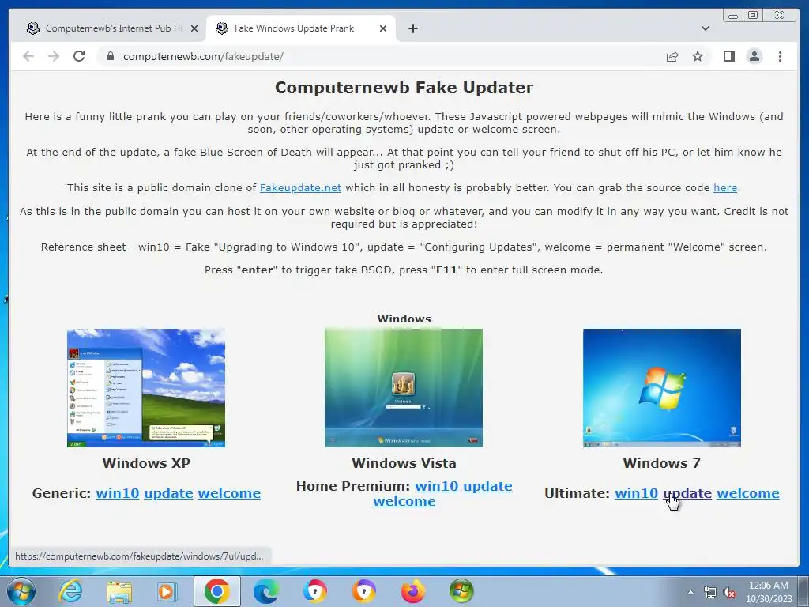The height and width of the screenshot is (607, 809).
Task: Click the Computernewb Fake Updater heading
Action: coord(404,88)
